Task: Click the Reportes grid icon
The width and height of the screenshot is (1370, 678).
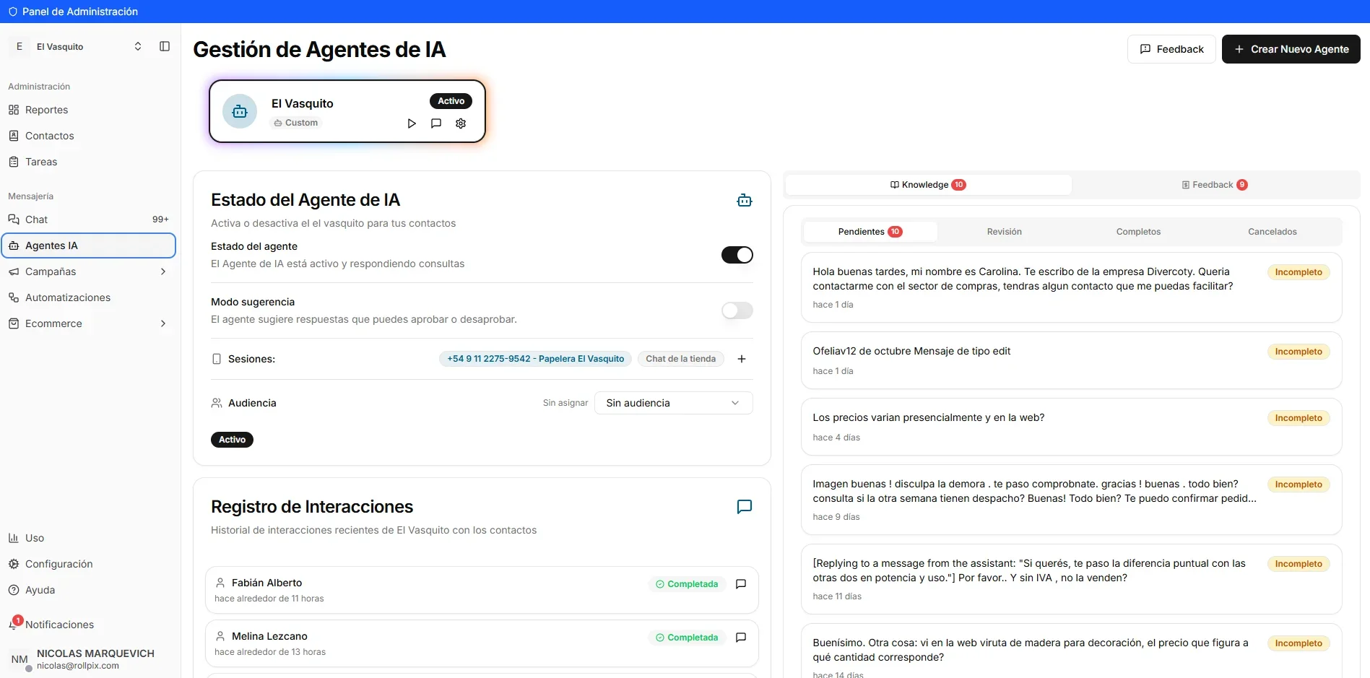Action: 14,110
